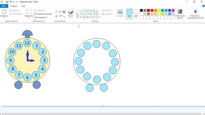Choose the Rounded rectangle shape
Screen dimensions: 205x115
[x=91, y=11]
